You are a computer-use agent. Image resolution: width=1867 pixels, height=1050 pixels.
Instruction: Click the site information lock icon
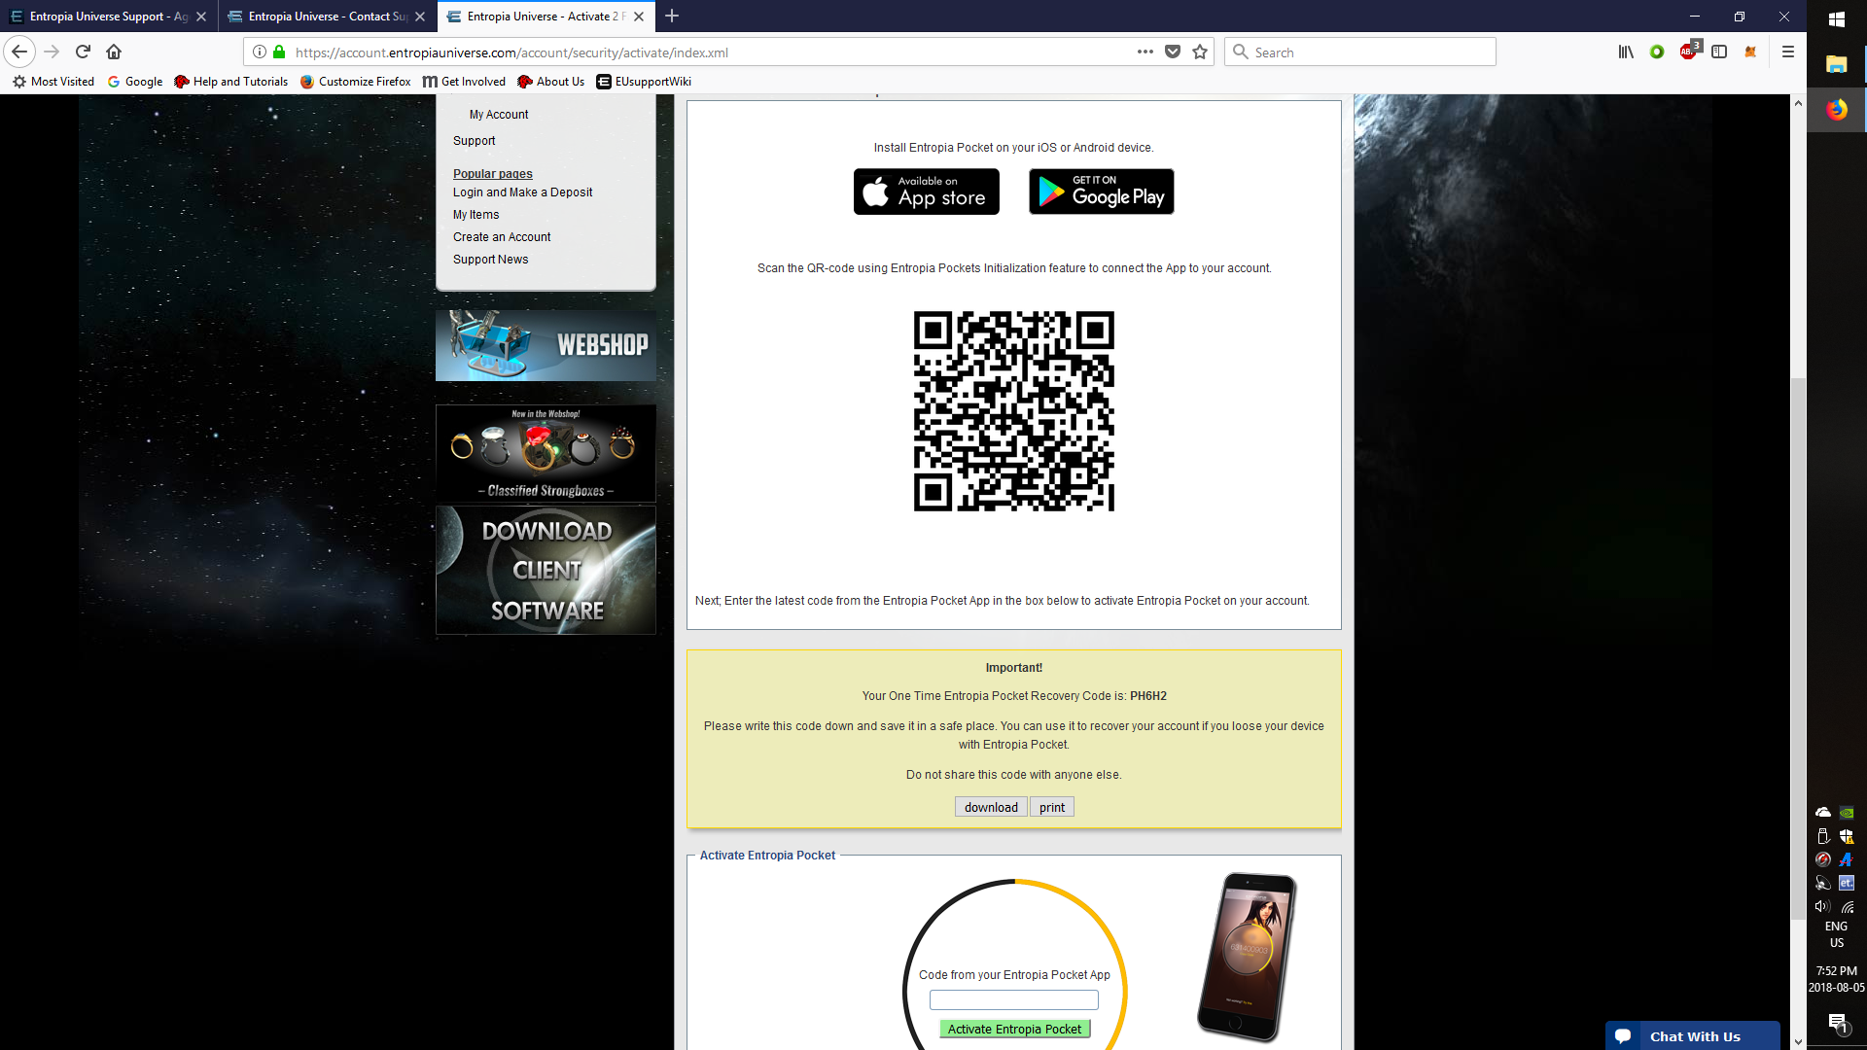tap(279, 52)
